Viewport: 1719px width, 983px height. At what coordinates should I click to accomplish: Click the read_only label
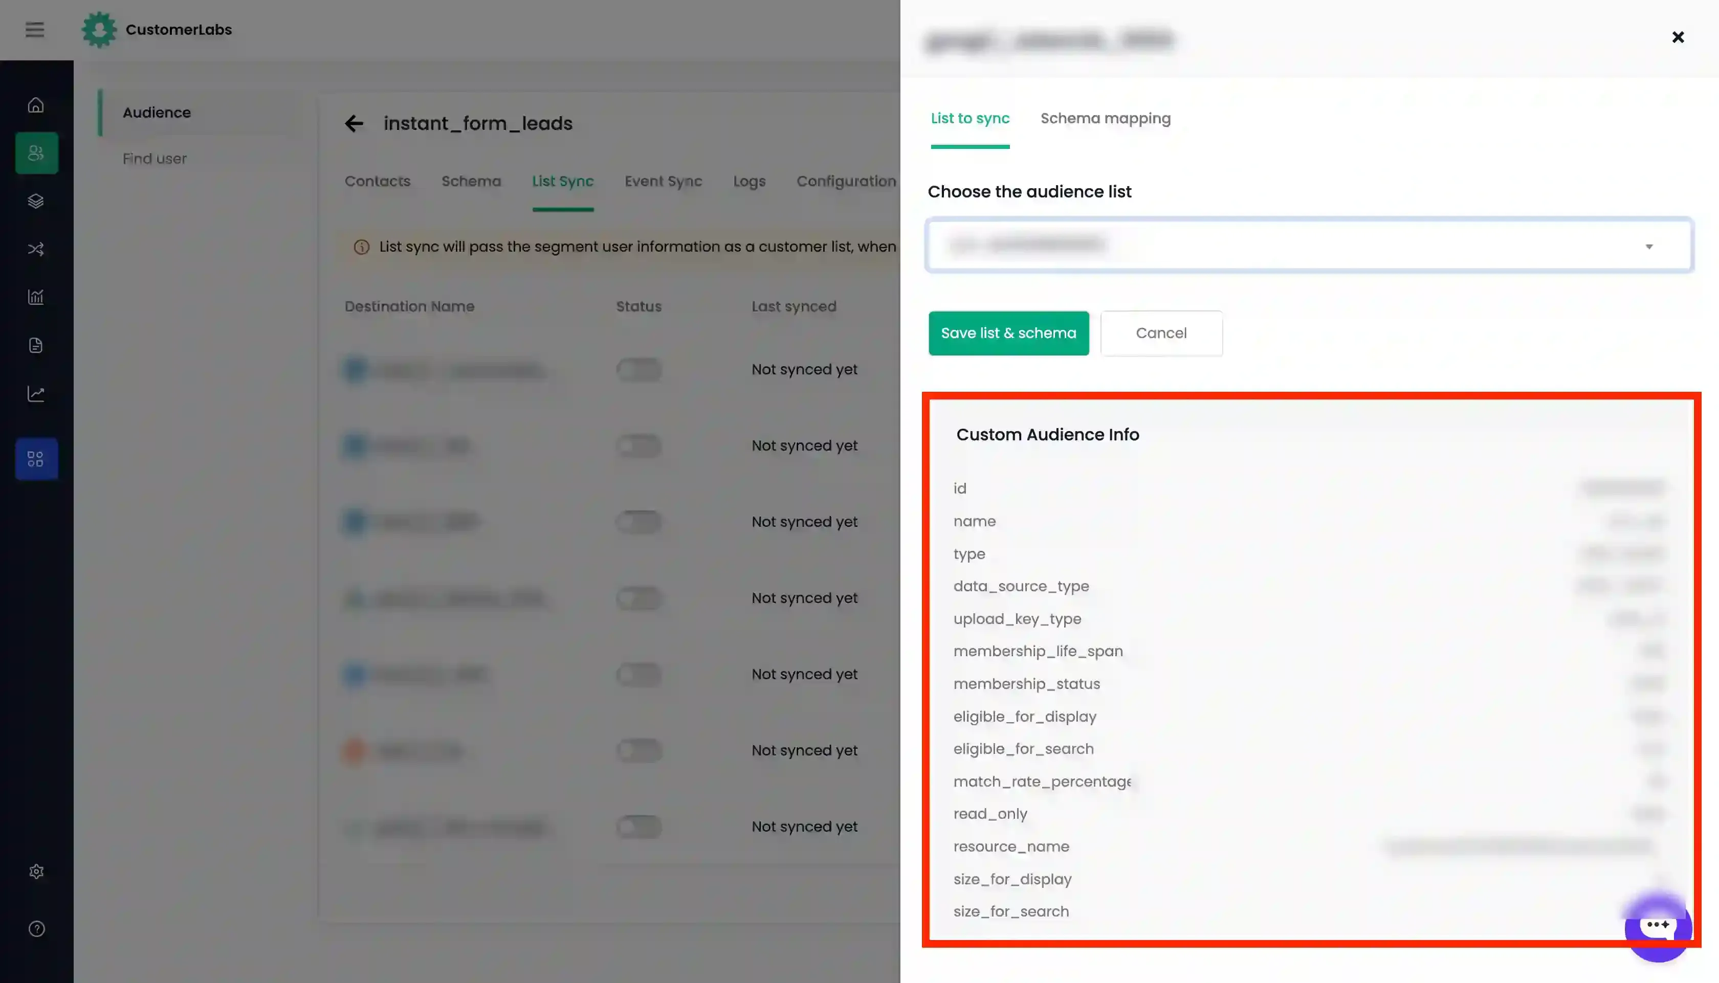(x=990, y=814)
